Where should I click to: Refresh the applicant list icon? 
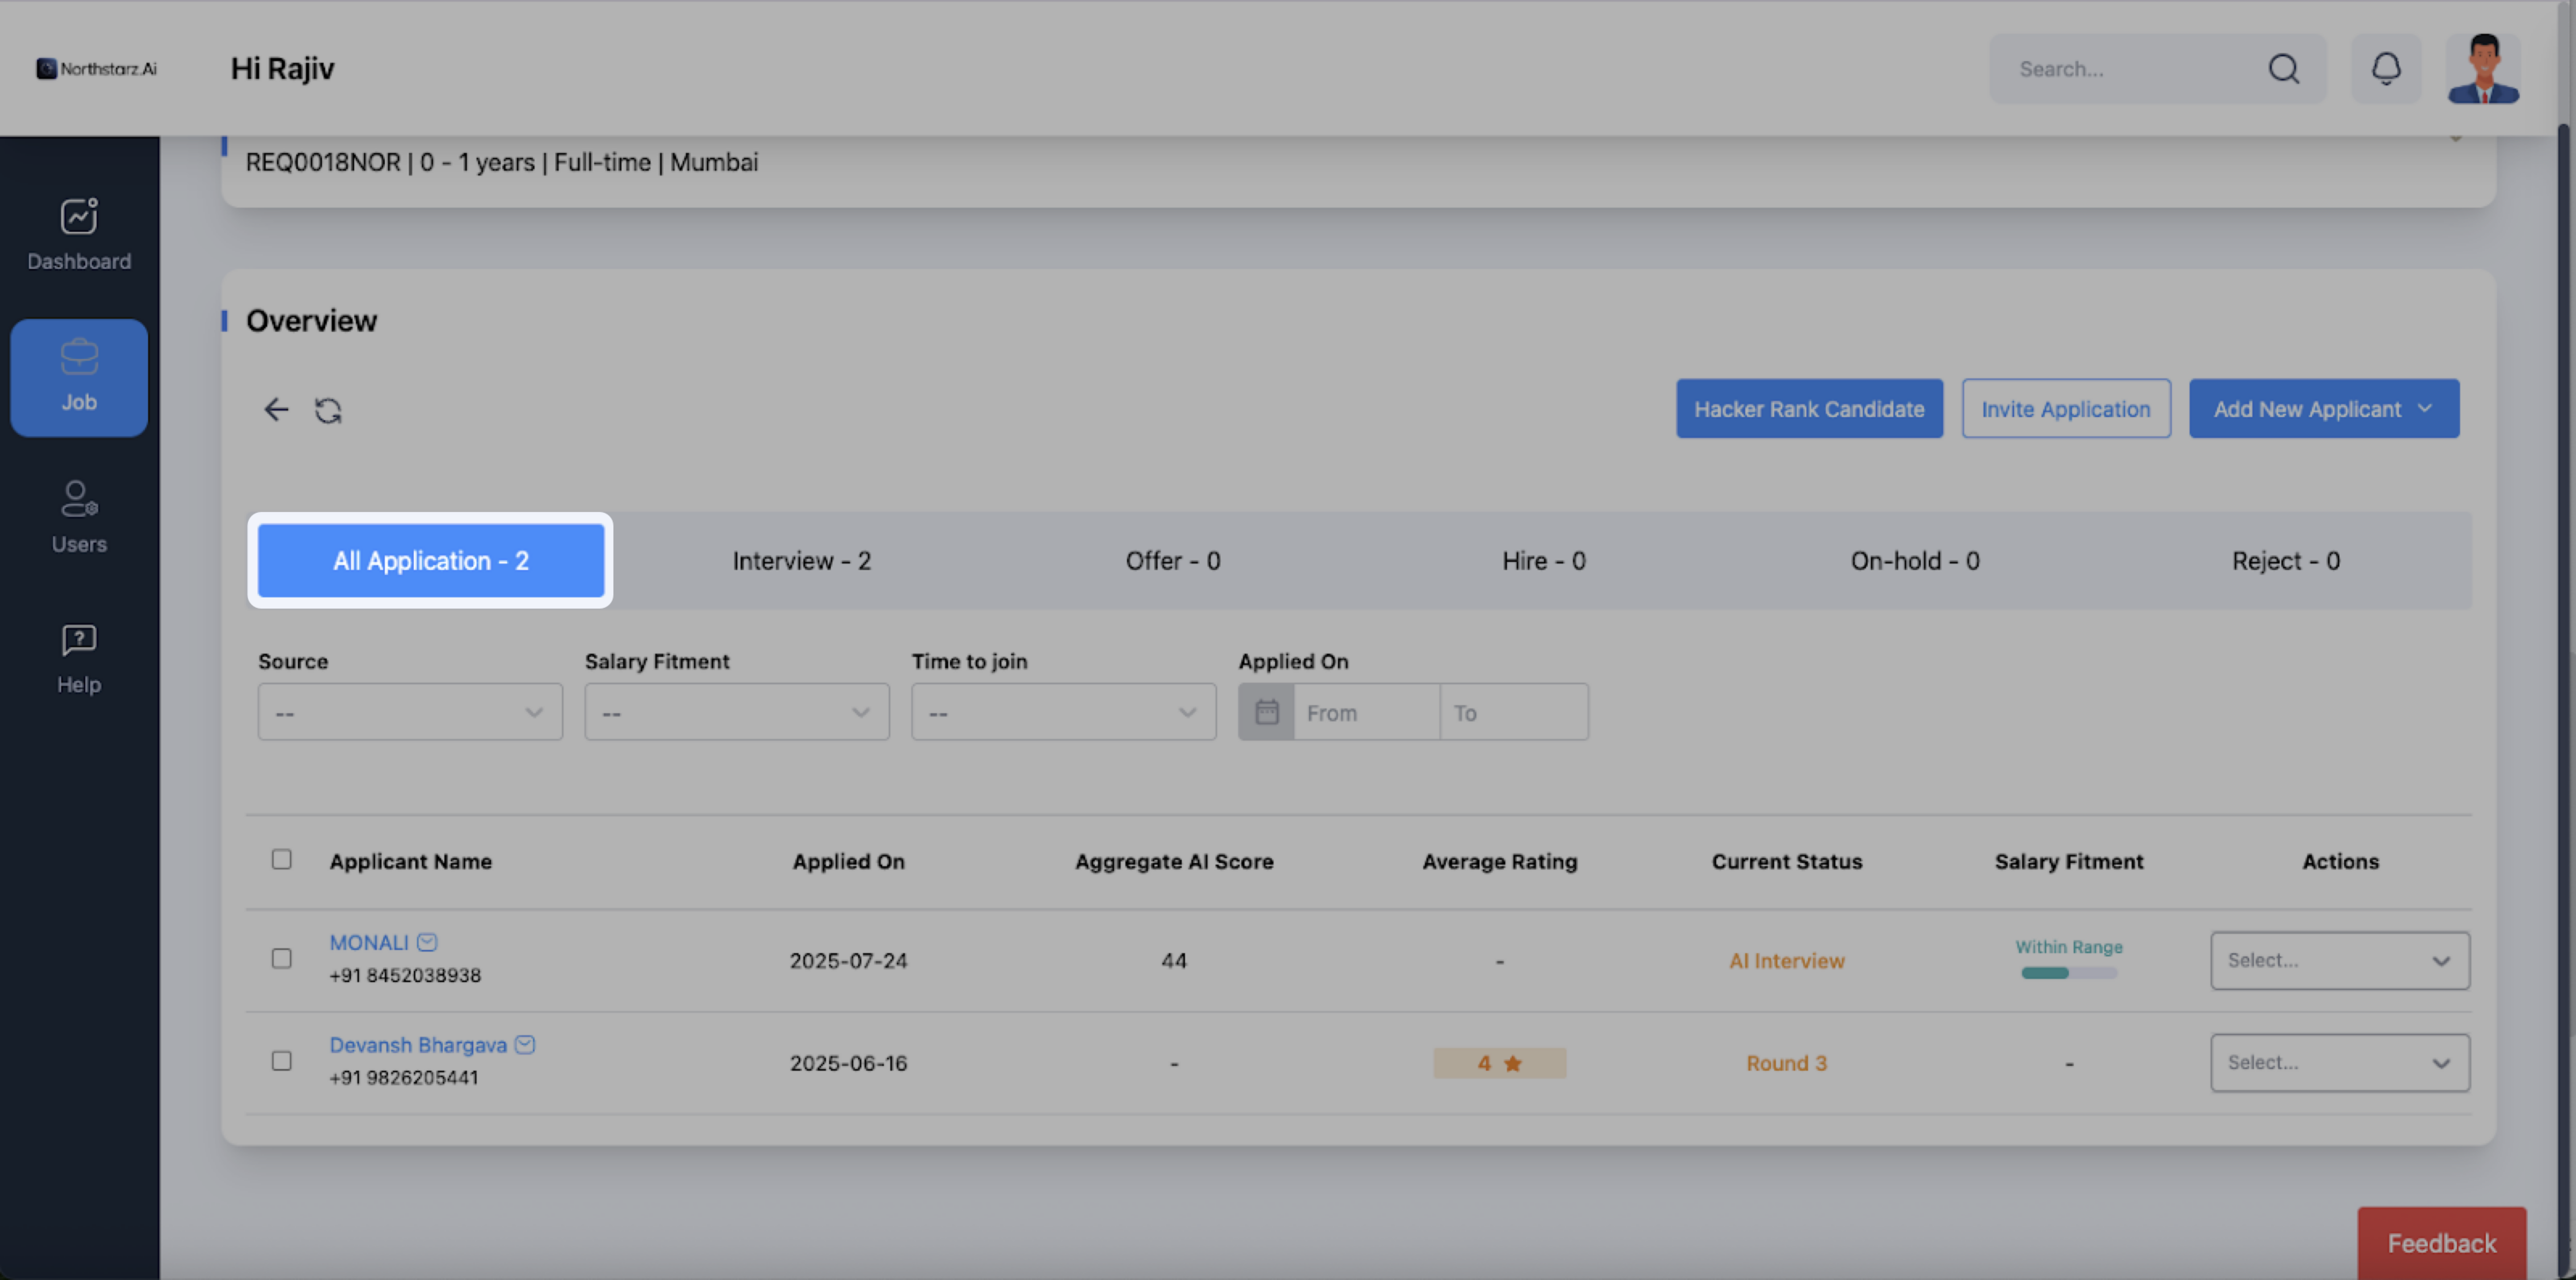pos(328,410)
